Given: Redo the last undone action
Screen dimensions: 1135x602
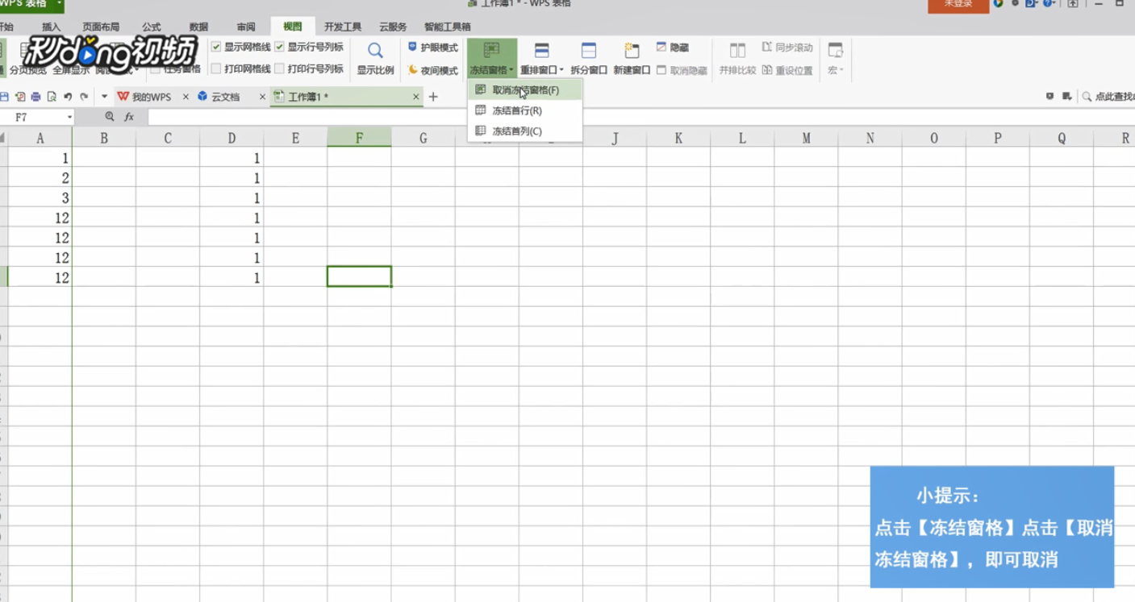Looking at the screenshot, I should [84, 97].
